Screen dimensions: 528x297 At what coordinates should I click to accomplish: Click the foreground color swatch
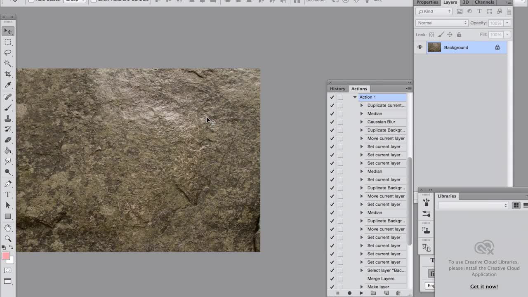(5, 256)
